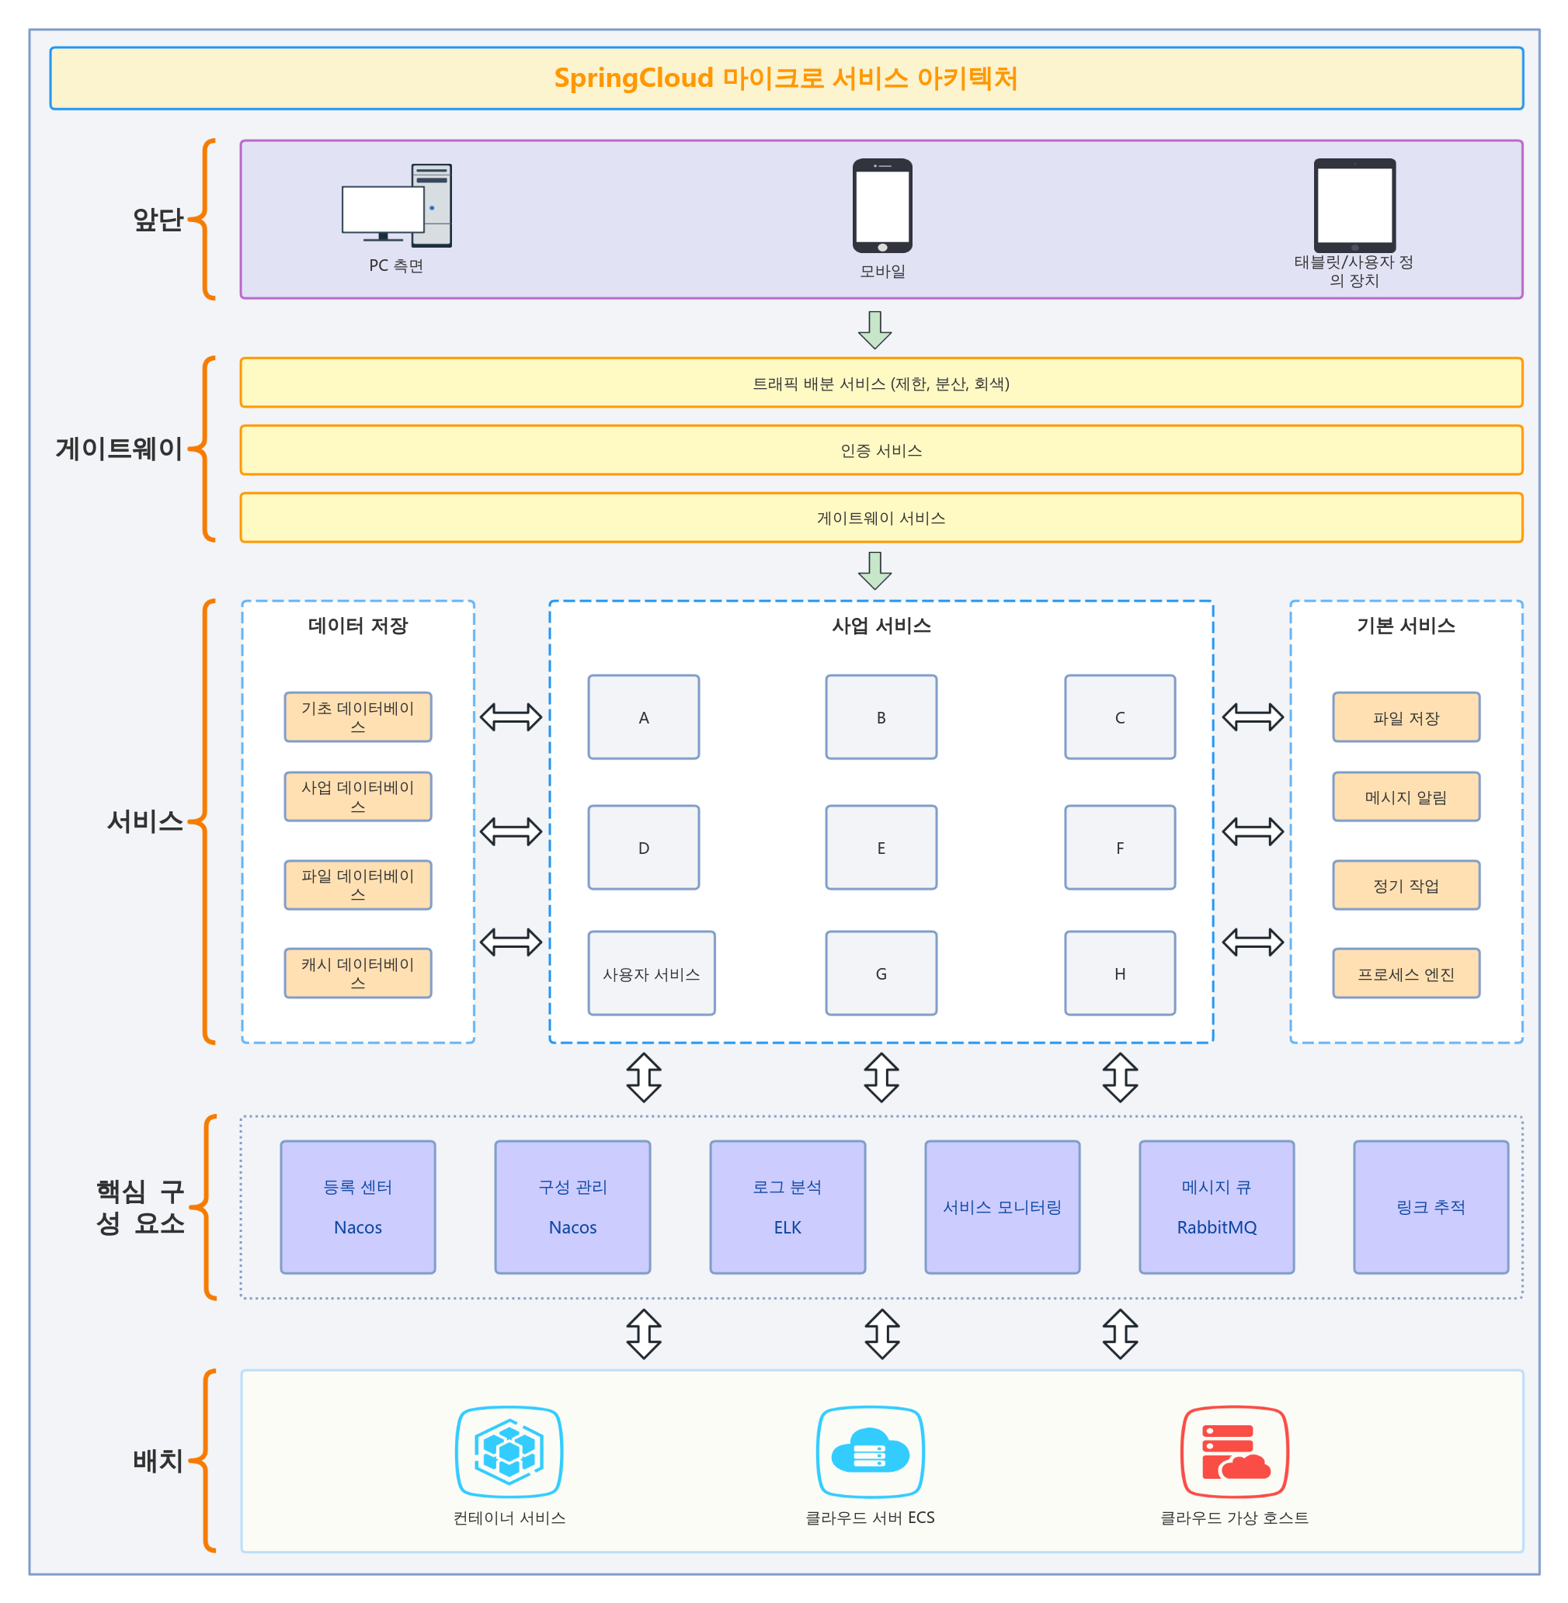Click the 컨테이너 서비스 caption
Screen dimensions: 1568x1603
tap(509, 1518)
